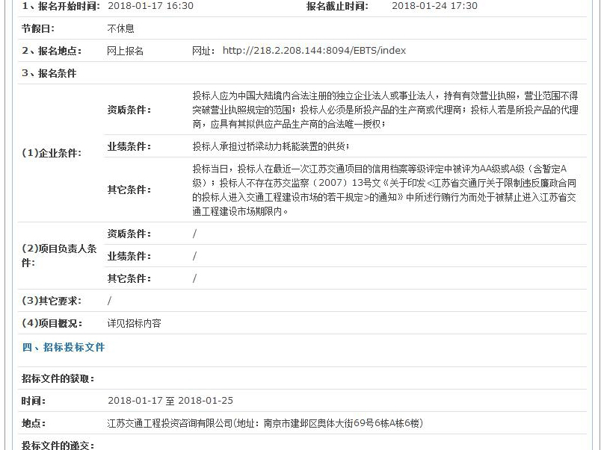
Task: Click the (3)其它要求 label
Action: click(52, 301)
